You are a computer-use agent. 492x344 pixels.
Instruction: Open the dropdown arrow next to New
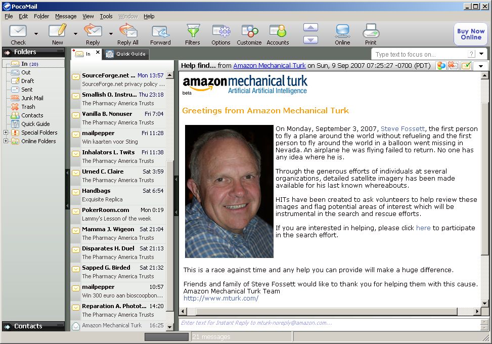[75, 33]
